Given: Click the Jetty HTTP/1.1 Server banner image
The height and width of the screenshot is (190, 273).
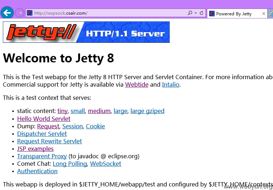Looking at the screenshot, I should click(x=86, y=32).
